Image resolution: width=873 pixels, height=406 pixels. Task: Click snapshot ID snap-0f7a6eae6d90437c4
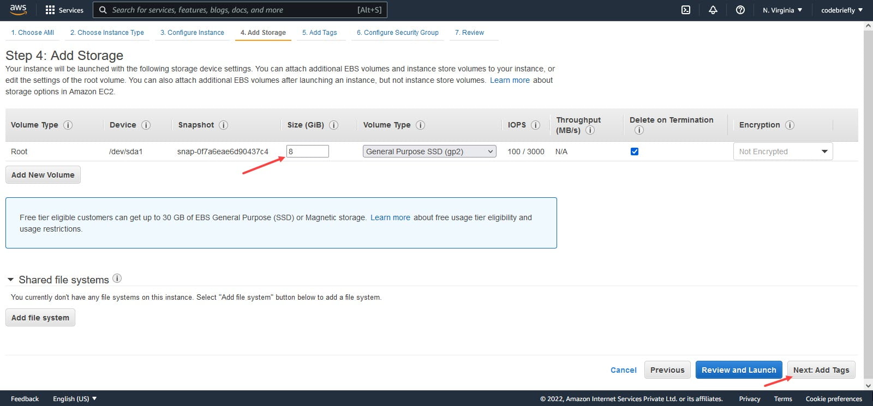pyautogui.click(x=223, y=152)
